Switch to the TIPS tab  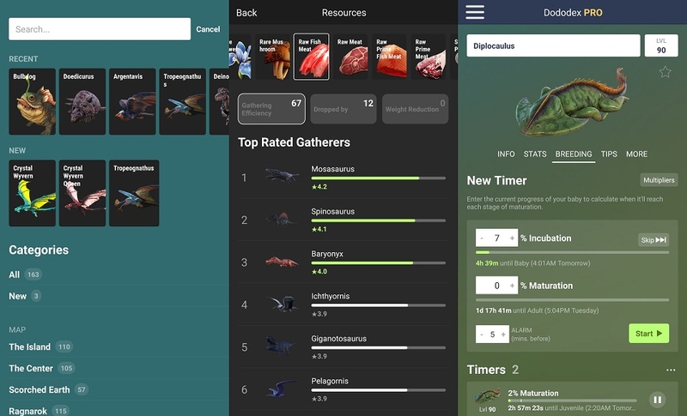609,154
